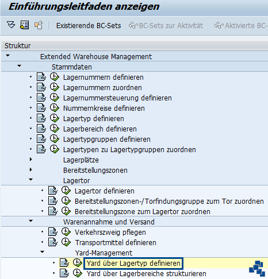Click the Expand All subnodes toolbar icon
Image resolution: width=268 pixels, height=279 pixels.
[11, 25]
